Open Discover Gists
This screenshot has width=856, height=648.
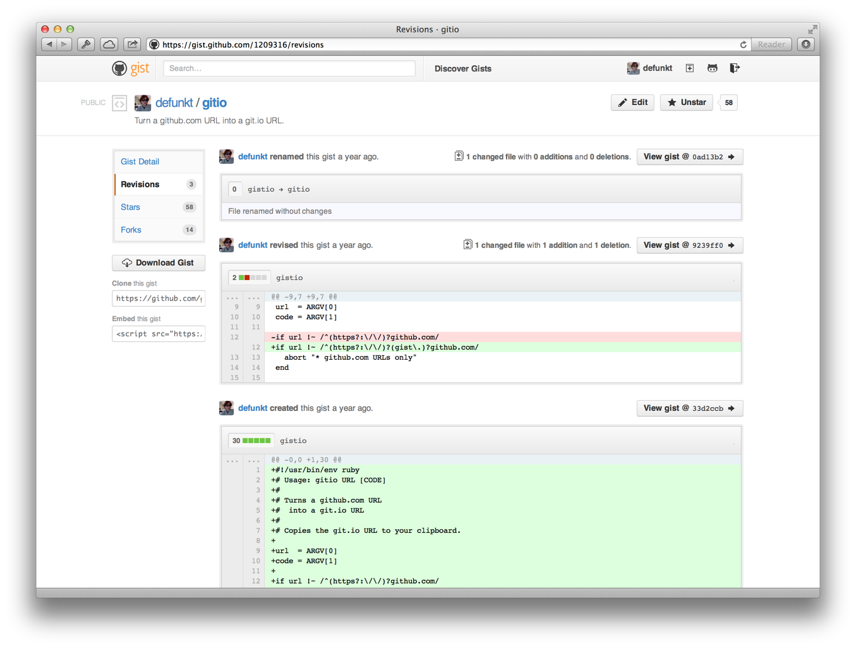click(463, 68)
